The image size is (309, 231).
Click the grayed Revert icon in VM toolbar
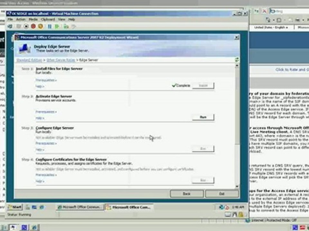73,26
